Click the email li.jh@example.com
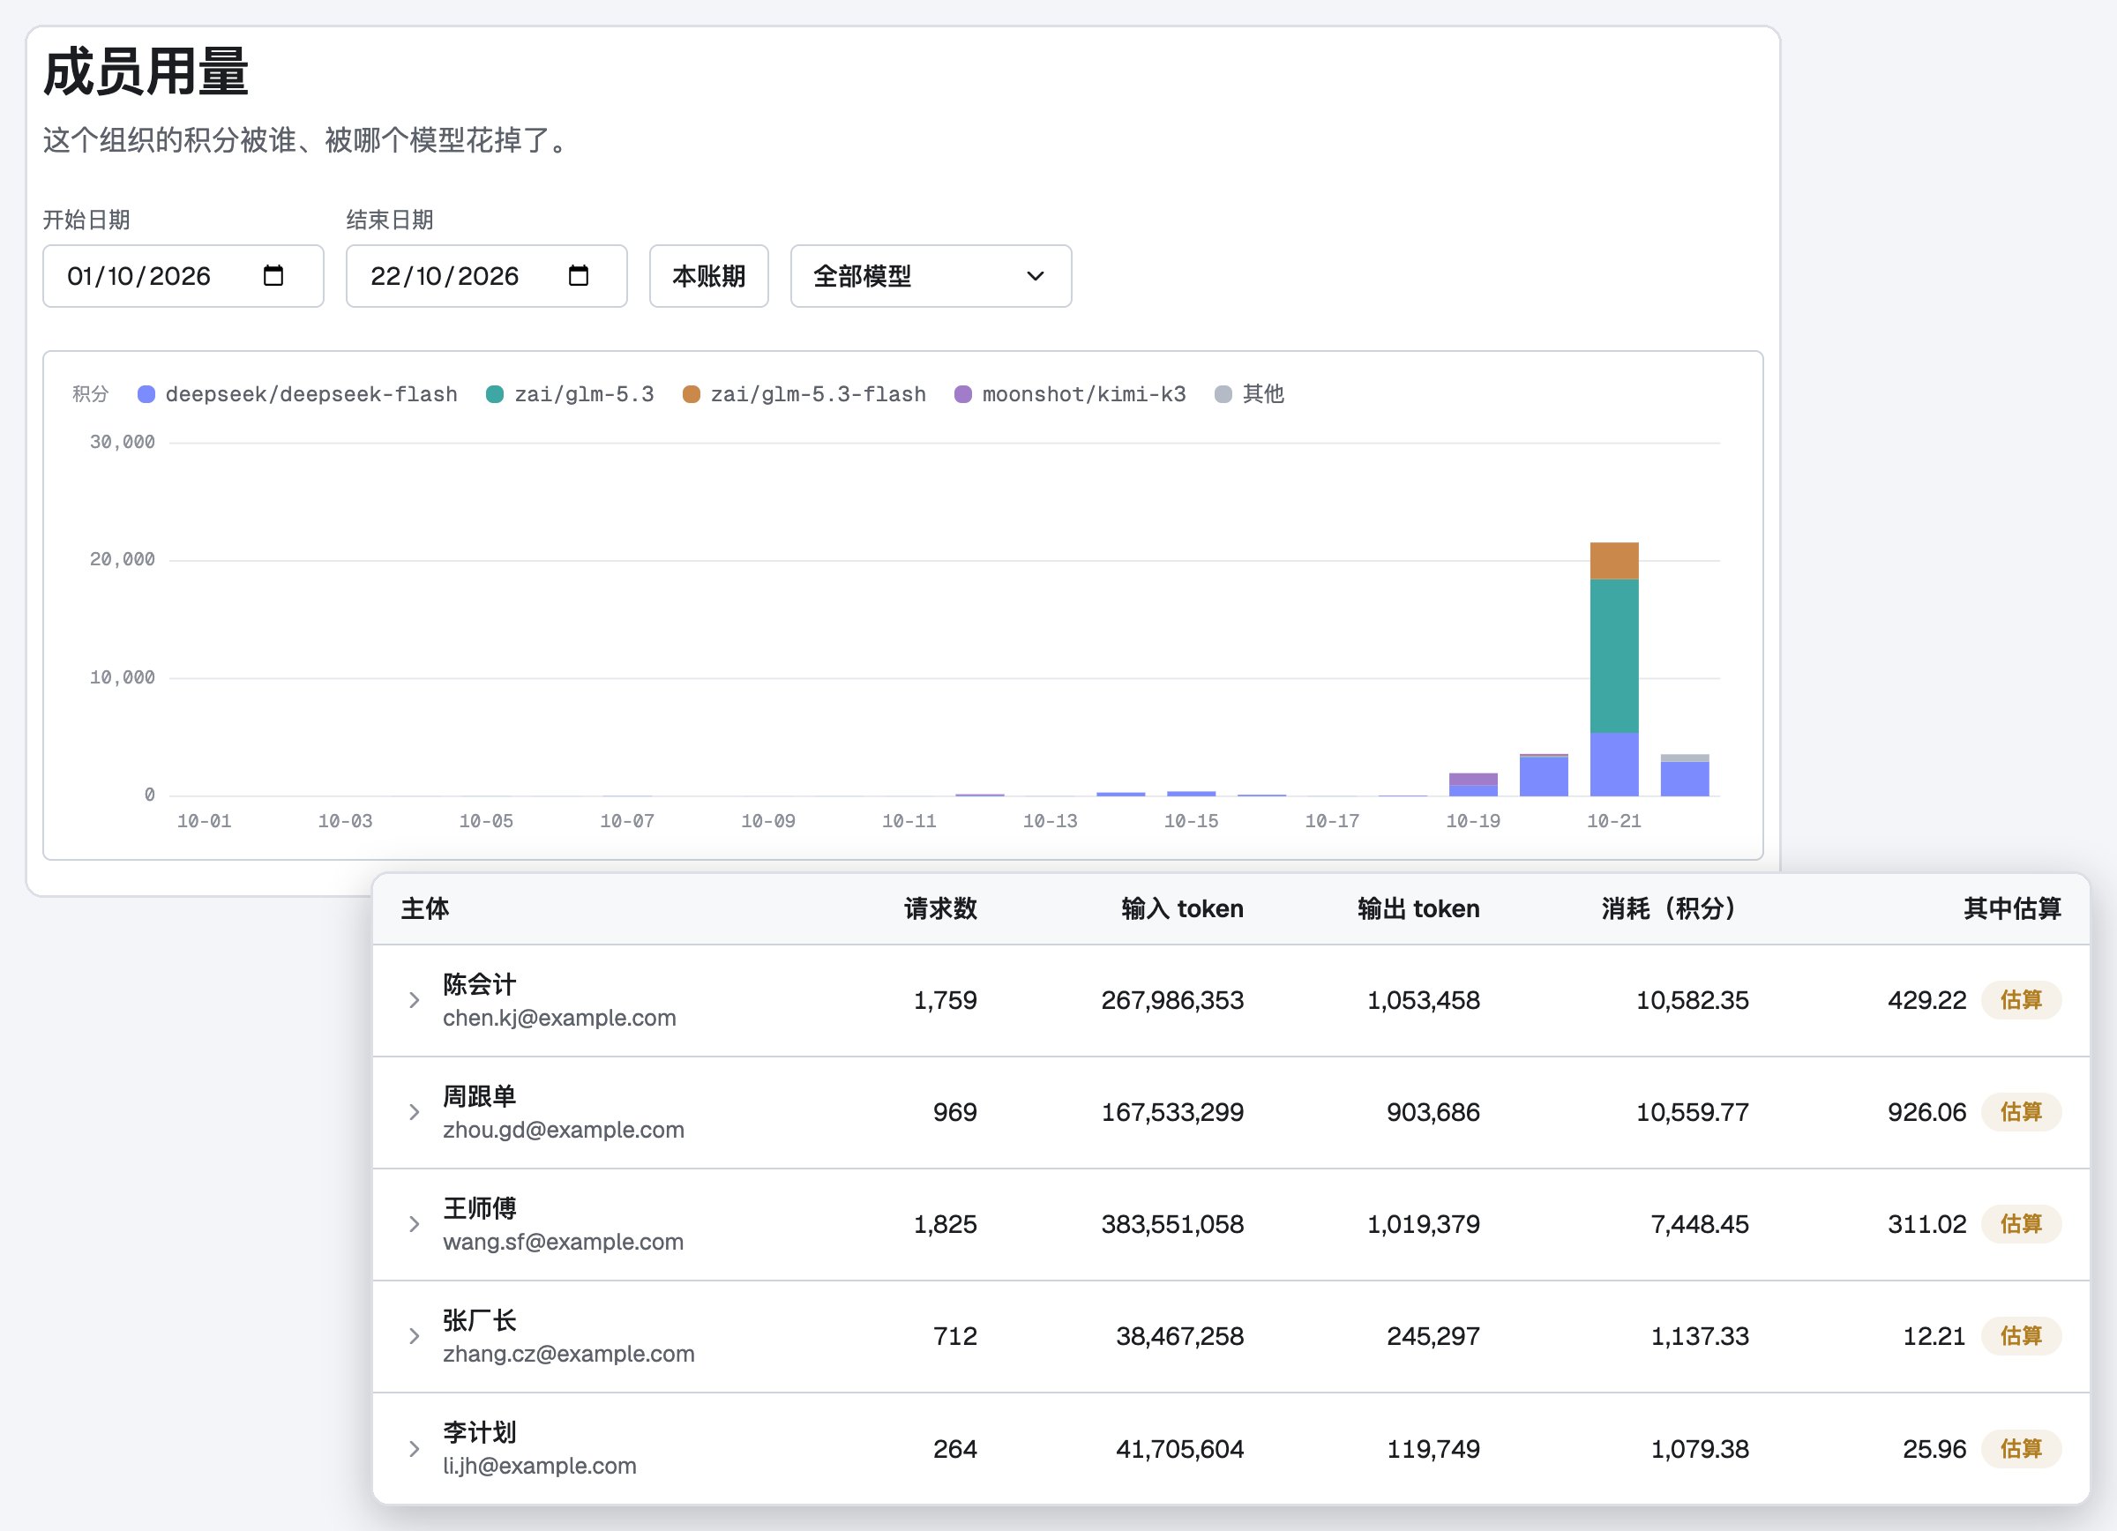The image size is (2117, 1531). (540, 1466)
